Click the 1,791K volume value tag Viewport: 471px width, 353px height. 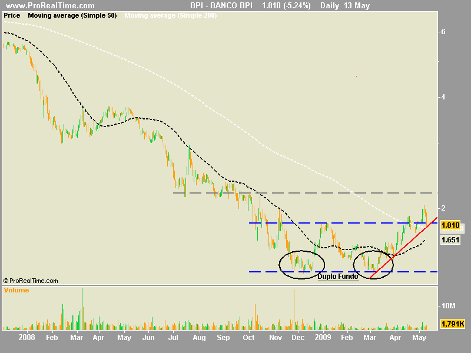coord(453,324)
